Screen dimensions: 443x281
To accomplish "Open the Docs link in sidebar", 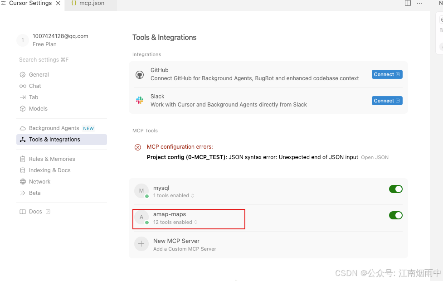I will [x=35, y=212].
